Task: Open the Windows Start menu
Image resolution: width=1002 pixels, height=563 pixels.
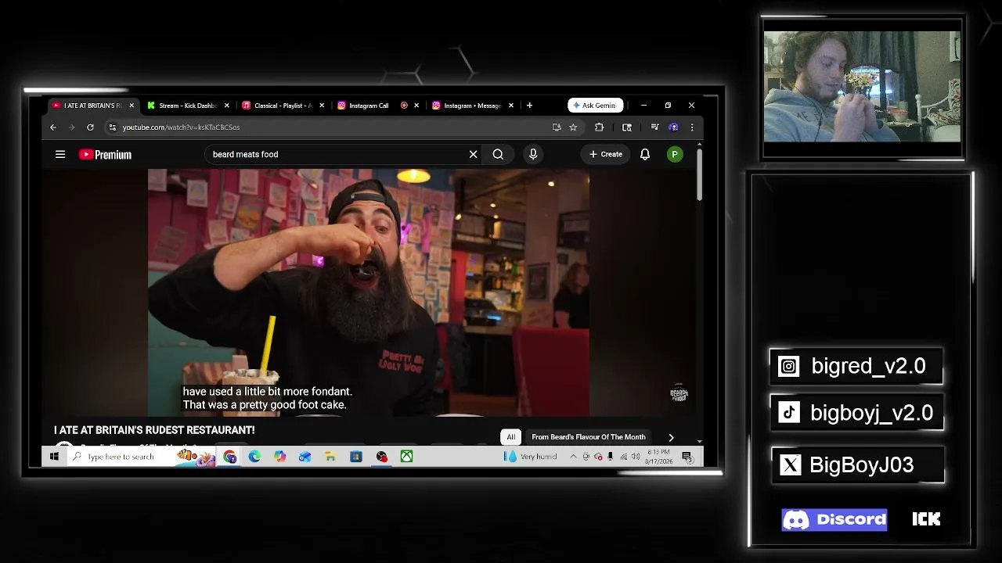Action: tap(54, 457)
